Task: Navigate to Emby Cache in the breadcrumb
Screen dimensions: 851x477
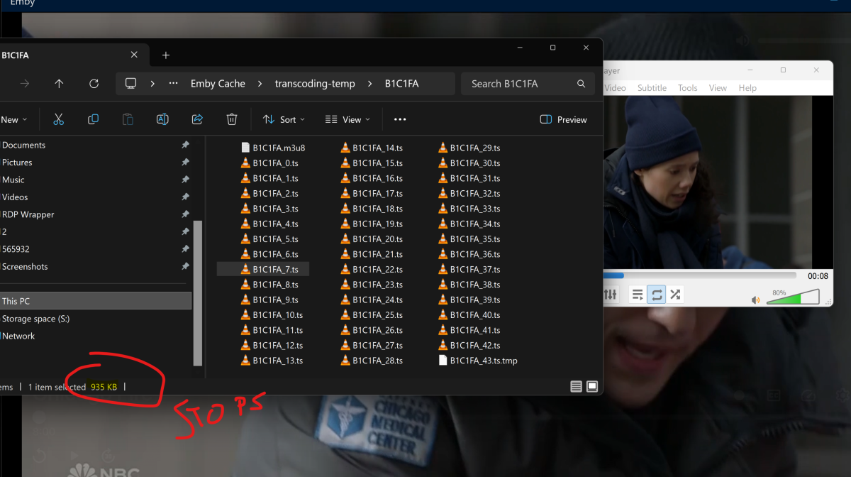Action: tap(218, 84)
